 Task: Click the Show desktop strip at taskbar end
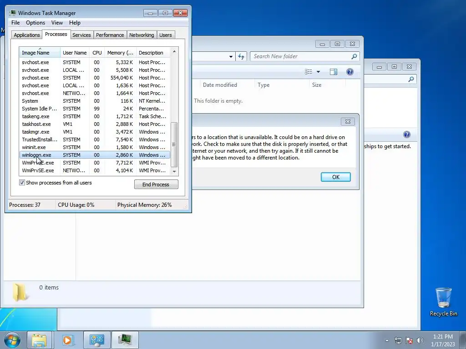(x=463, y=340)
